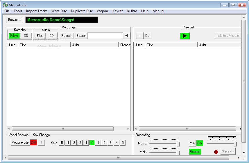Set key change to 1
Viewport: 249px width, 163px height.
point(98,143)
